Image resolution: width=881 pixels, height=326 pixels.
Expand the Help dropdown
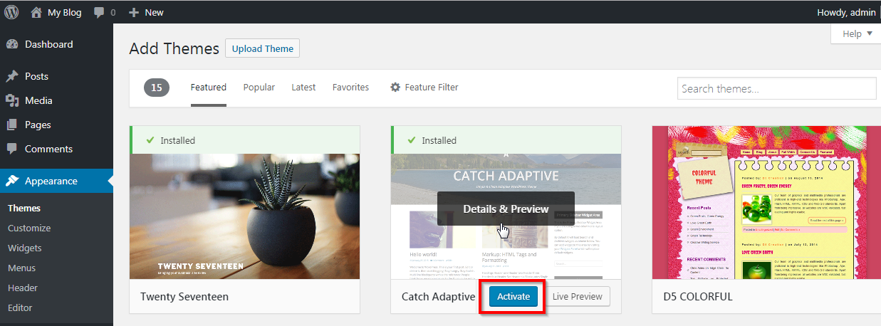pos(855,33)
